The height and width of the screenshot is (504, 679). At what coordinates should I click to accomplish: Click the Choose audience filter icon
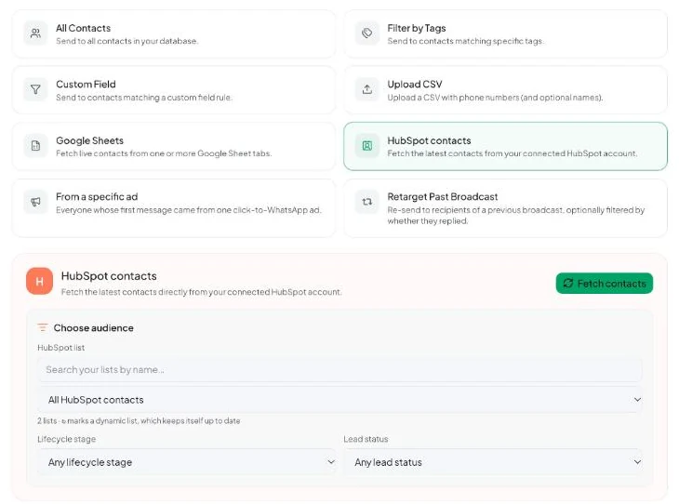pos(43,327)
